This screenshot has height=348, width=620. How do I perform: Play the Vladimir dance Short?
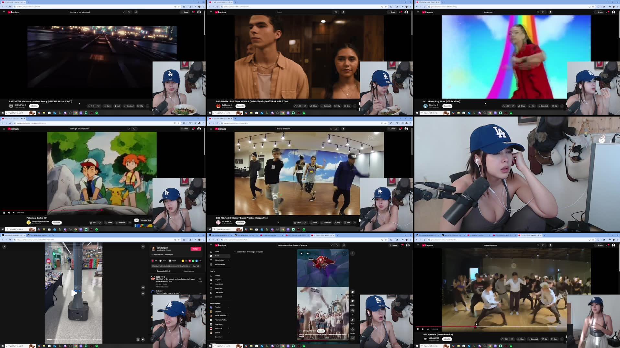301,253
